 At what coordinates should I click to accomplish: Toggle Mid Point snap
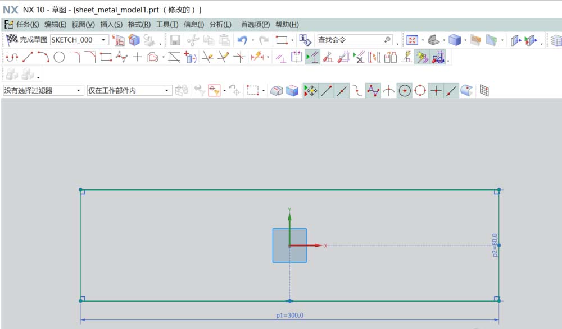coord(342,91)
